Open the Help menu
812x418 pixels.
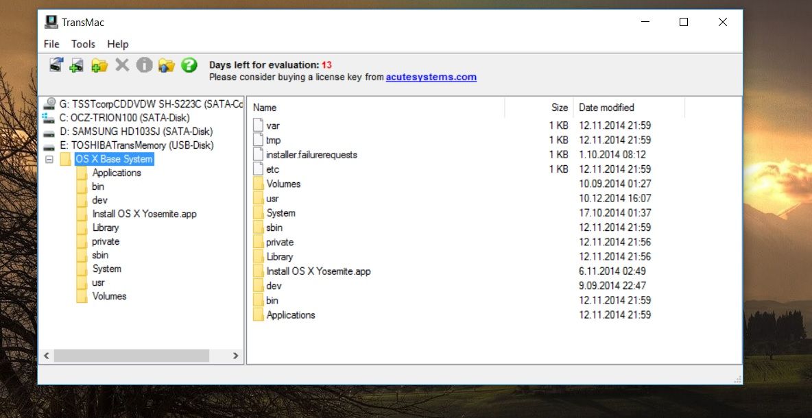(118, 44)
